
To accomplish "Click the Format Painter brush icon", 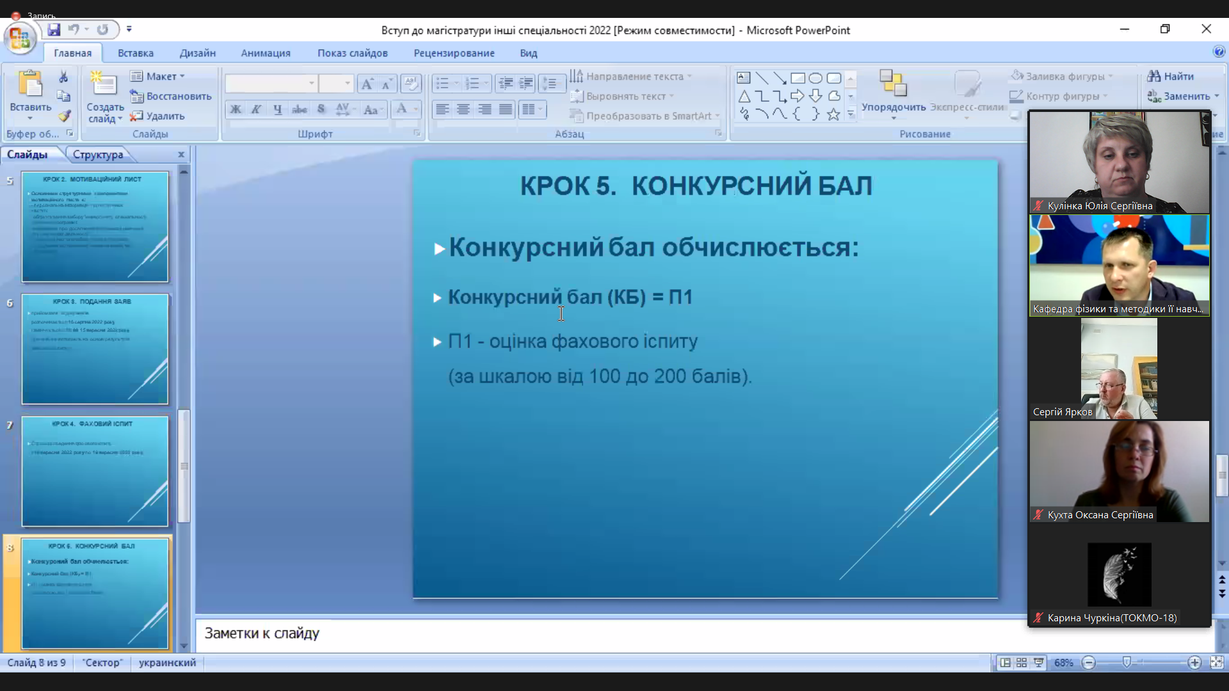I will click(63, 116).
